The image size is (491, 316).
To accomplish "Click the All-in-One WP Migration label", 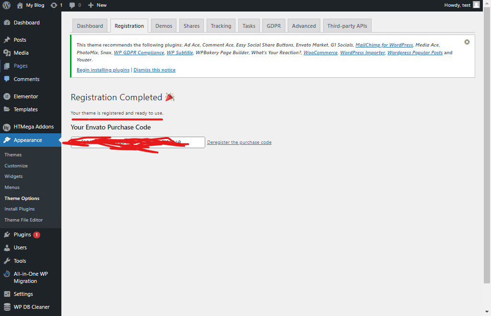I will [x=31, y=278].
